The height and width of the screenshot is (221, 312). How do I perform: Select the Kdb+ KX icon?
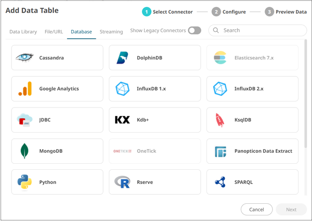[x=122, y=120]
